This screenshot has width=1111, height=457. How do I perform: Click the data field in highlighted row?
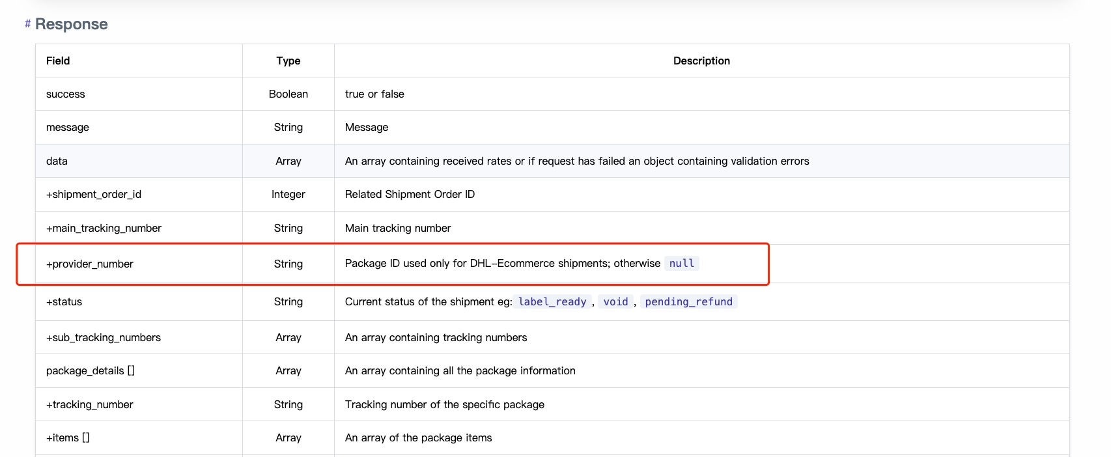[57, 161]
